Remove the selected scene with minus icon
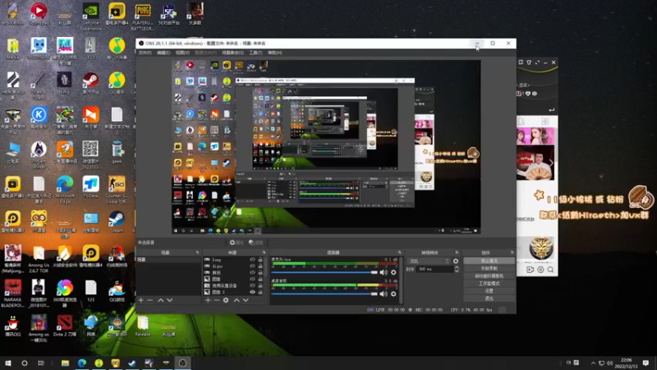This screenshot has width=657, height=370. point(150,300)
